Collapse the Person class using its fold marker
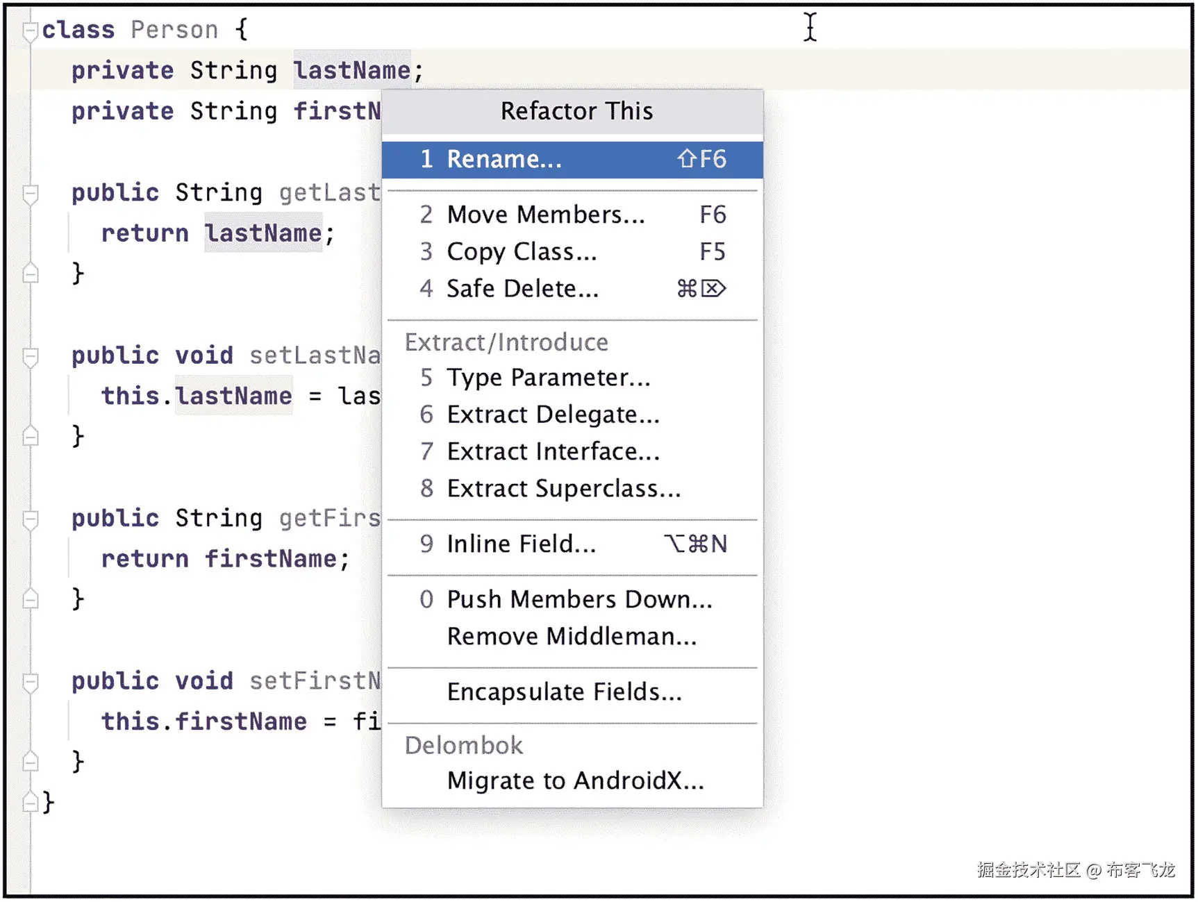This screenshot has height=902, width=1198. (x=30, y=31)
